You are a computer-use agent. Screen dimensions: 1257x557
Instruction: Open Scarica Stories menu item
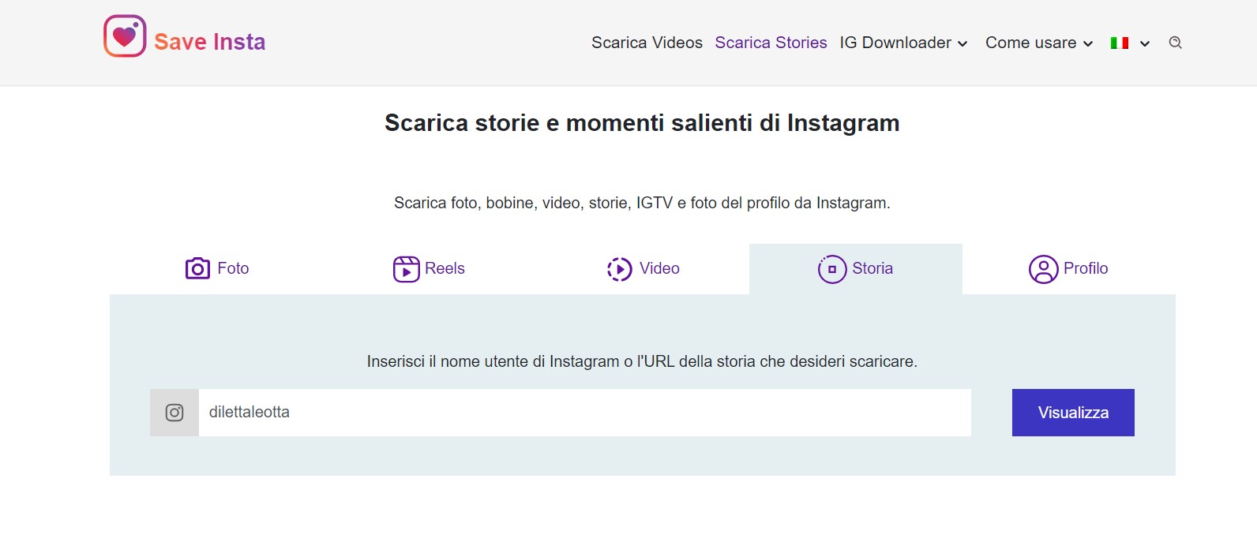[771, 43]
